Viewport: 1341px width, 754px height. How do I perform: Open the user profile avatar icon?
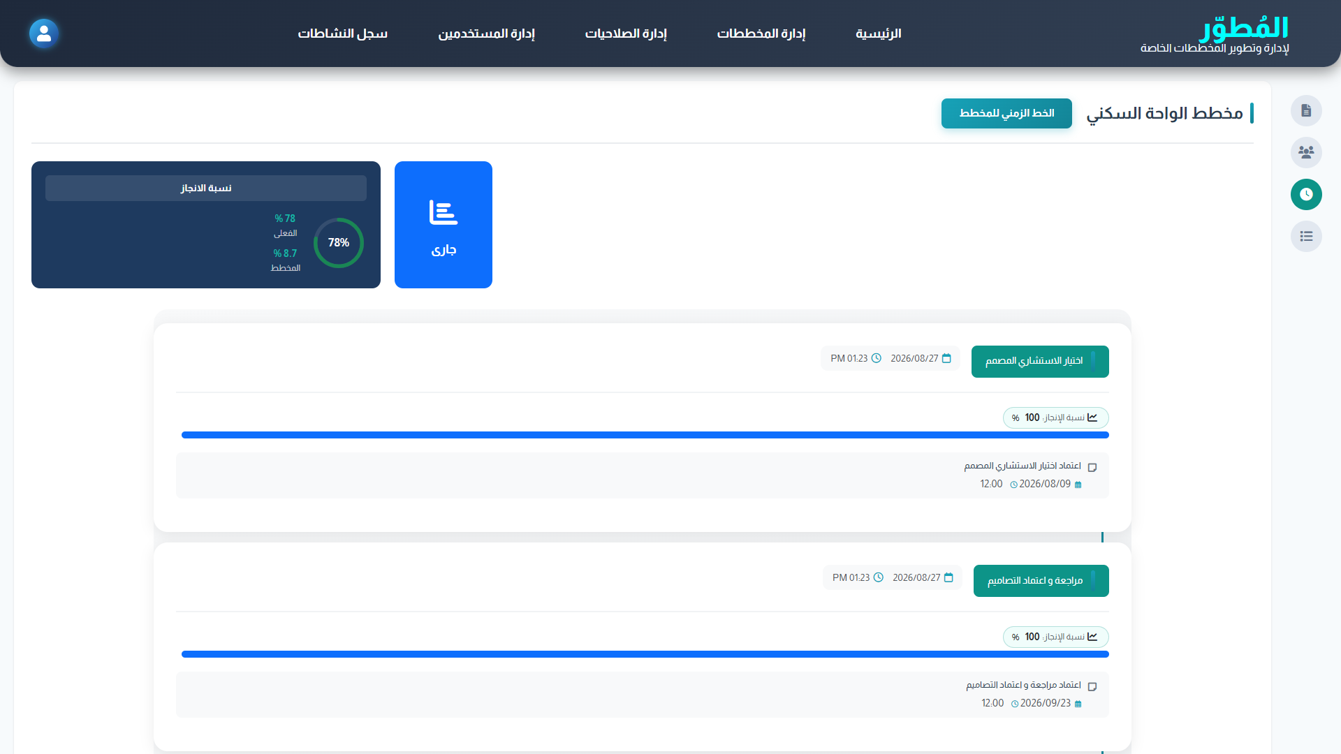click(44, 34)
